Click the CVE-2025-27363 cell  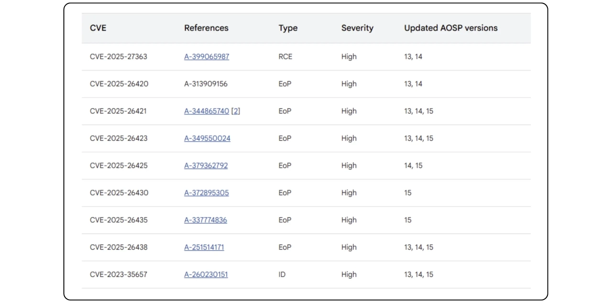click(x=119, y=56)
